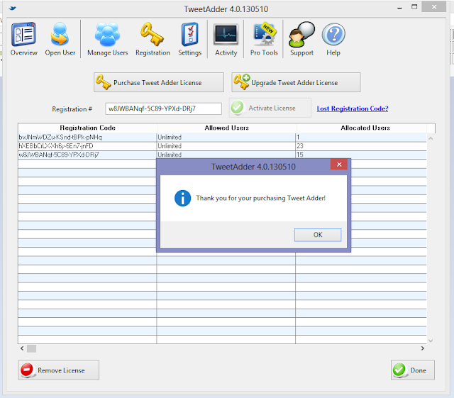Click Upgrade Tweet Adder License button

click(296, 82)
